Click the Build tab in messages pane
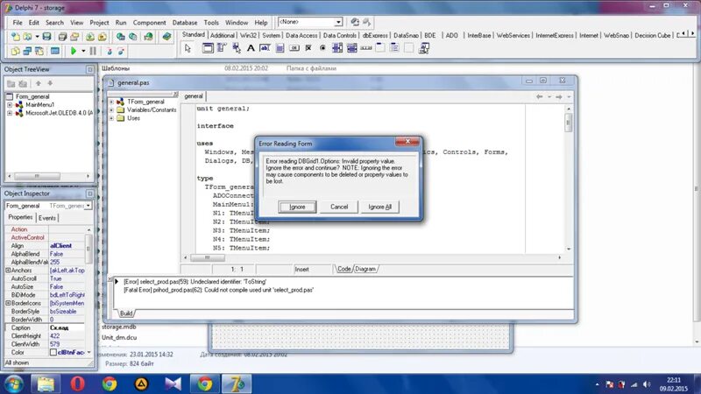 [126, 313]
